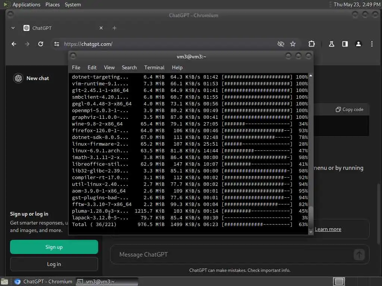Open the Applications menu in top panel
This screenshot has height=286, width=382.
pyautogui.click(x=26, y=4)
